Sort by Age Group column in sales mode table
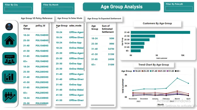 point(62,26)
